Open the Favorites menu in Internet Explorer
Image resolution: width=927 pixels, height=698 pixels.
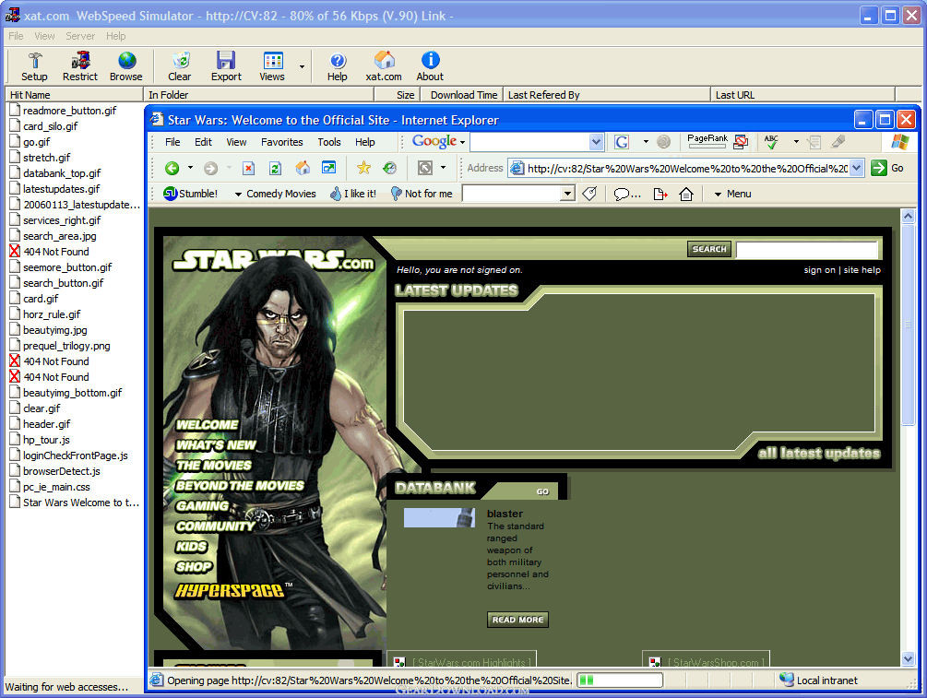tap(282, 142)
